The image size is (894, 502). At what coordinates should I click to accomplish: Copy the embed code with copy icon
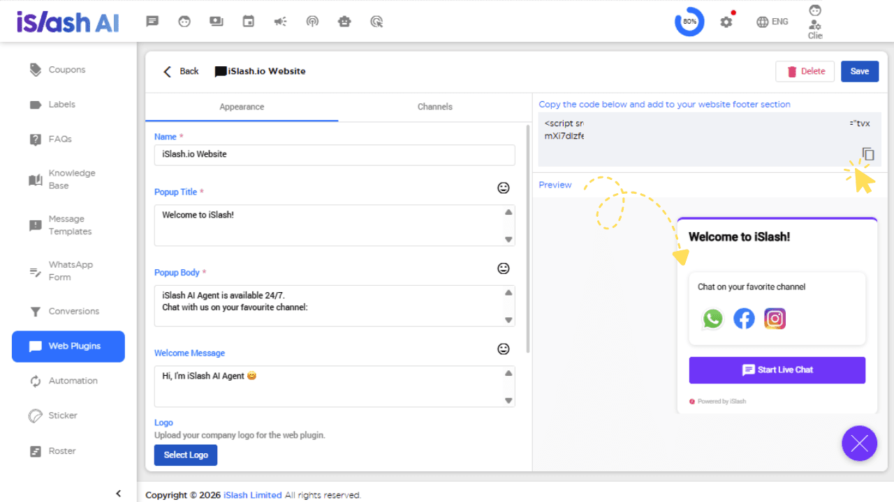point(867,154)
